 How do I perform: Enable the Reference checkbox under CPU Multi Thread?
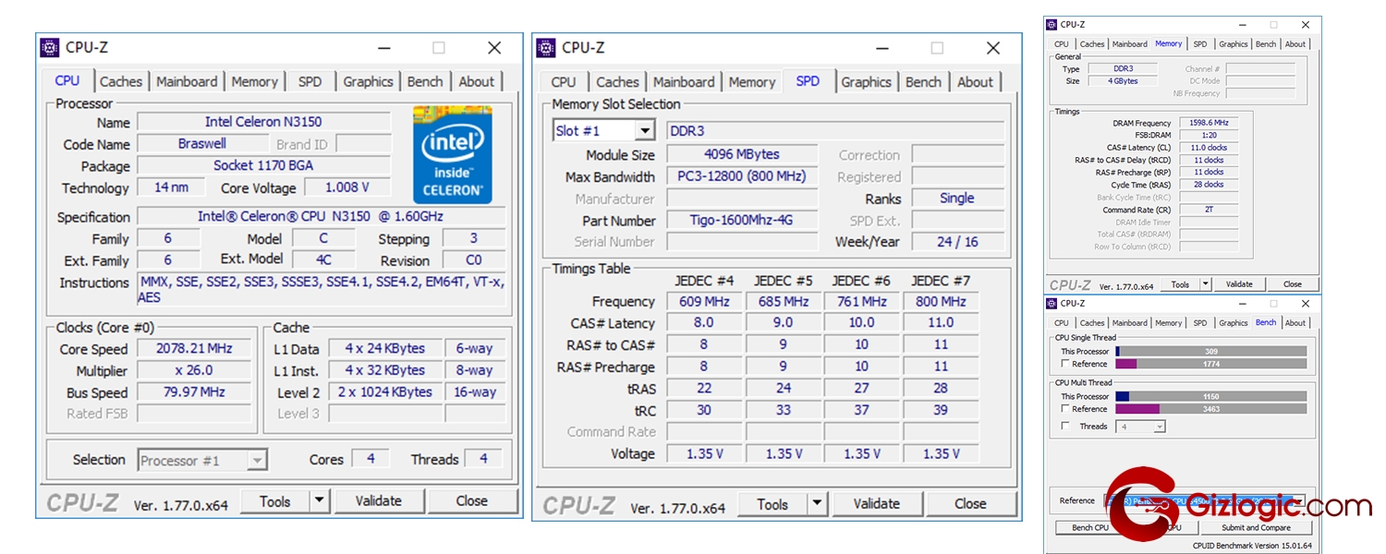(x=1065, y=408)
